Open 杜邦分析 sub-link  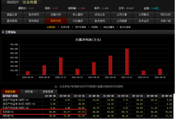coord(65,27)
